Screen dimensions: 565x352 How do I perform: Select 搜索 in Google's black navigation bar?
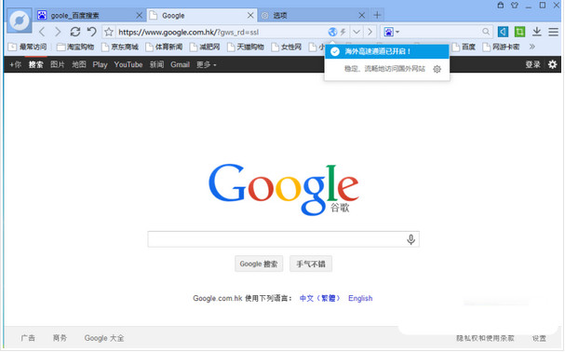(35, 64)
